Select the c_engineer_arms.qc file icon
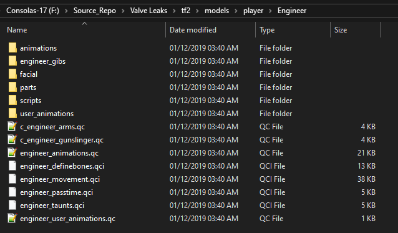The height and width of the screenshot is (233, 398). 12,127
